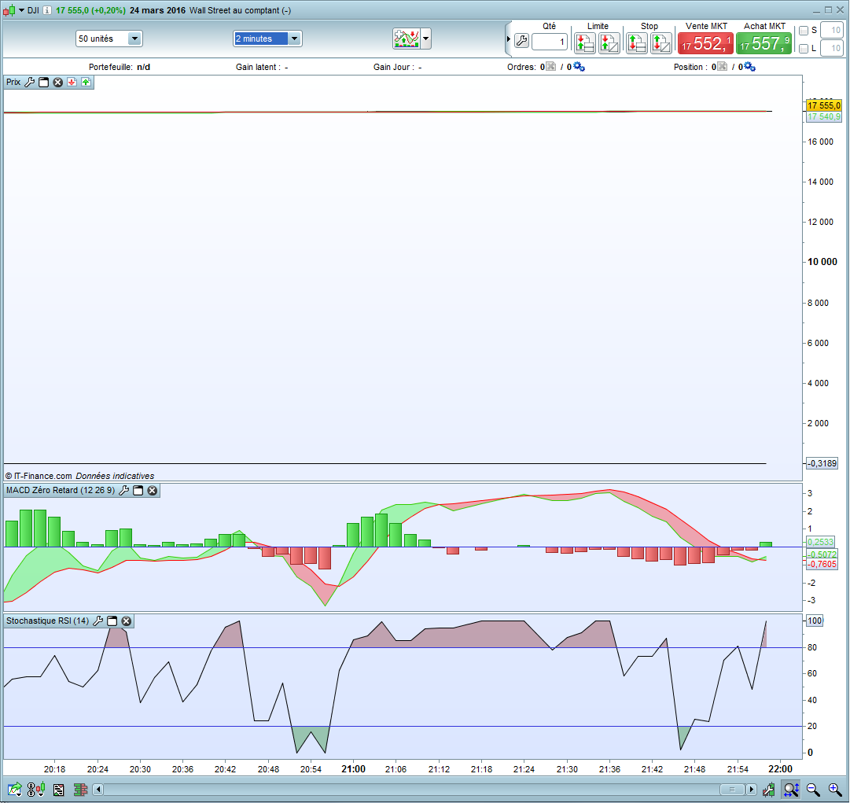Open the DJI instrument dropdown arrow
Viewport: 850px width, 803px height.
click(22, 10)
